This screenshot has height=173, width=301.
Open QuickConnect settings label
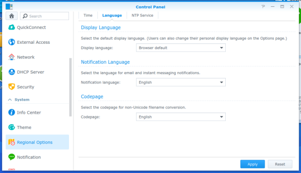point(31,27)
